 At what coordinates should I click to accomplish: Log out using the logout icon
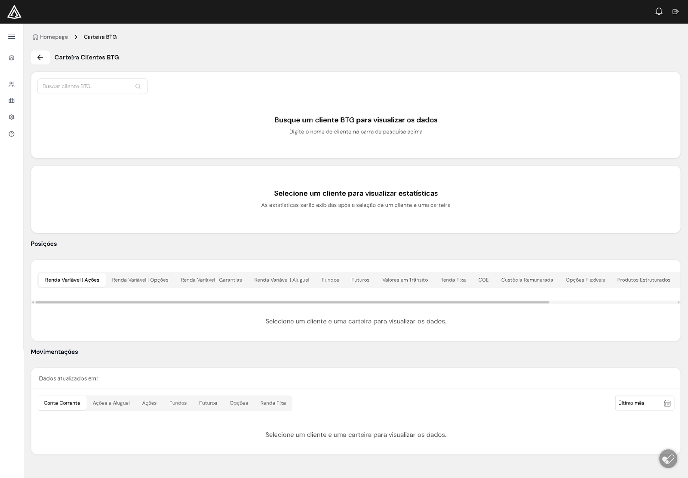[675, 12]
